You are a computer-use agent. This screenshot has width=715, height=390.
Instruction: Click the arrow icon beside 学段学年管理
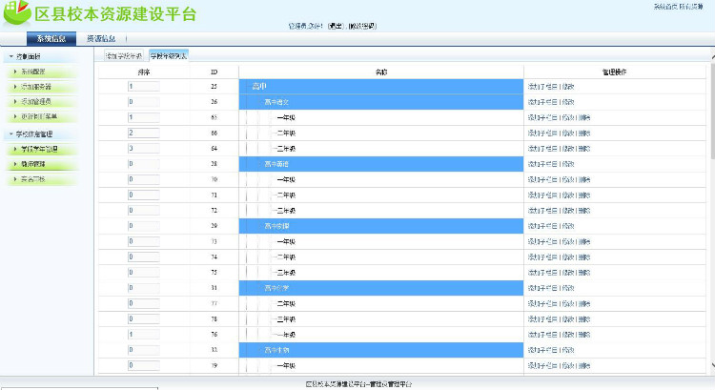[x=14, y=149]
